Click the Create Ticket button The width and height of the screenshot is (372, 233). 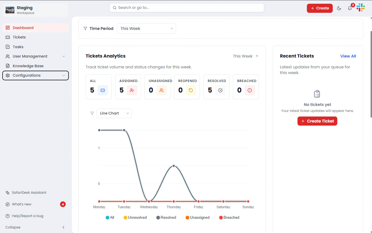(x=317, y=121)
